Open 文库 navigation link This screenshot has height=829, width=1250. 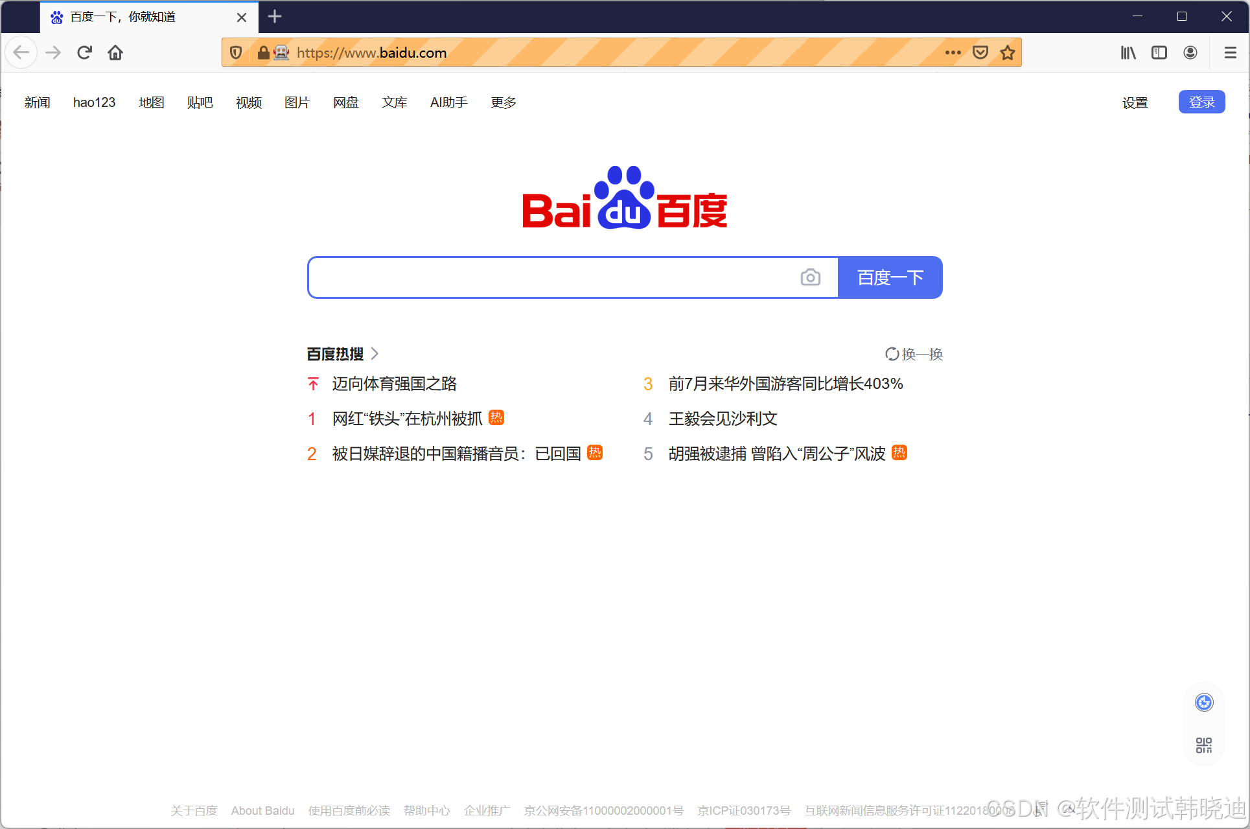[x=395, y=102]
